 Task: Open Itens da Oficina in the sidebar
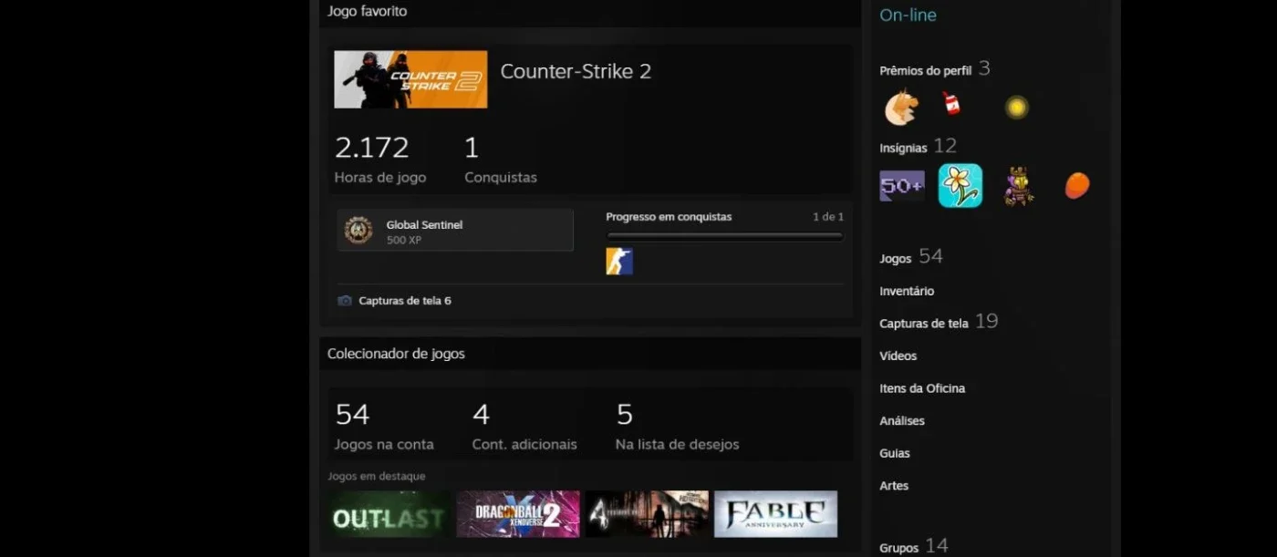922,388
